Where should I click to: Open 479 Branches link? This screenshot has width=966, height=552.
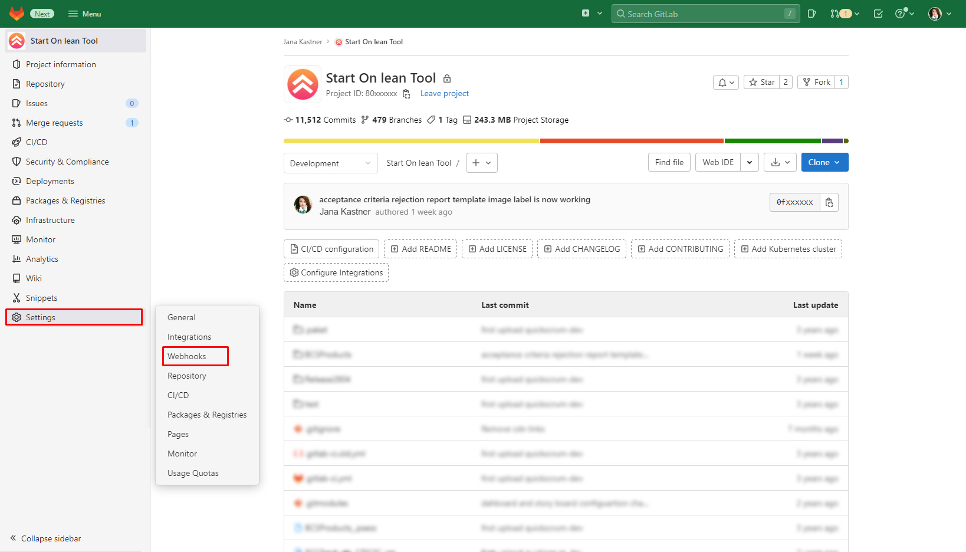pyautogui.click(x=392, y=120)
